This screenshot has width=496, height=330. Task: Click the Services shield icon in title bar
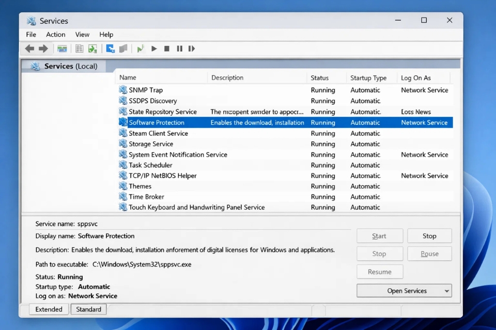(x=31, y=21)
